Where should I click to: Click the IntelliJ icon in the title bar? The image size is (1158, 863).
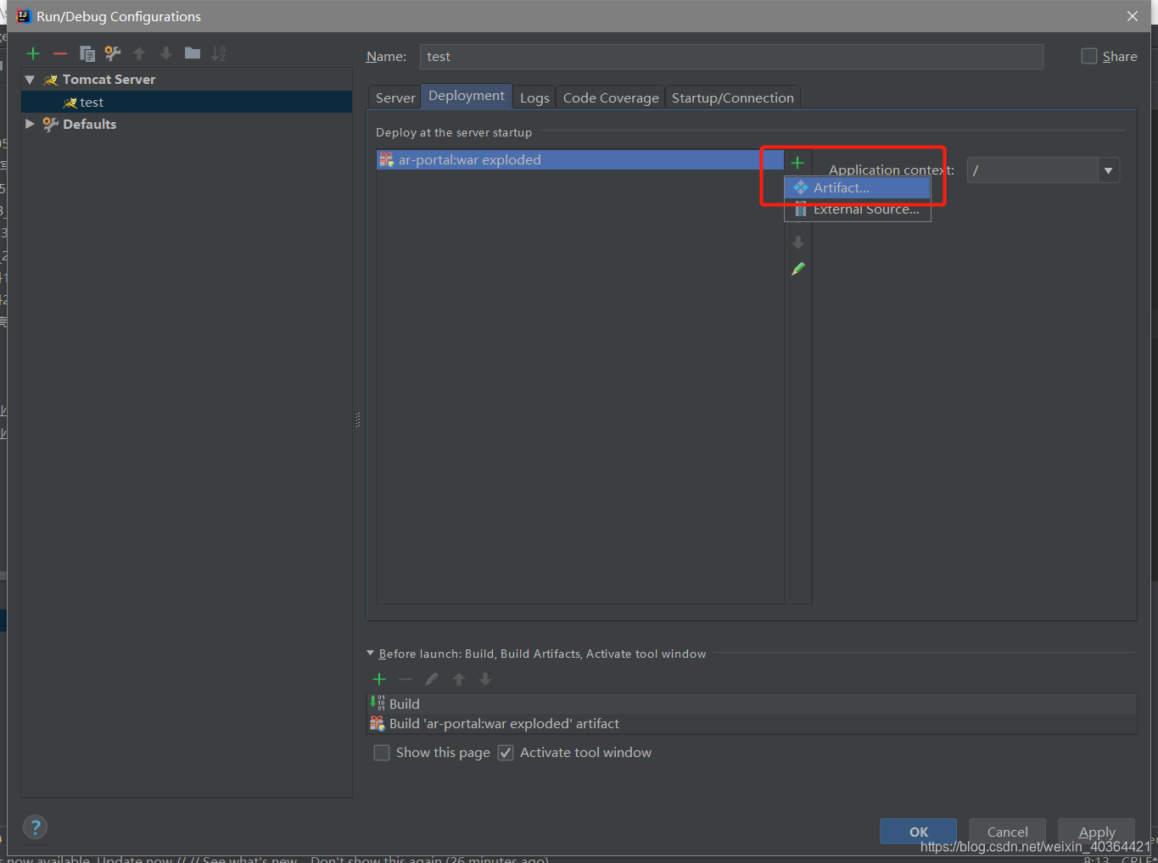pyautogui.click(x=23, y=16)
